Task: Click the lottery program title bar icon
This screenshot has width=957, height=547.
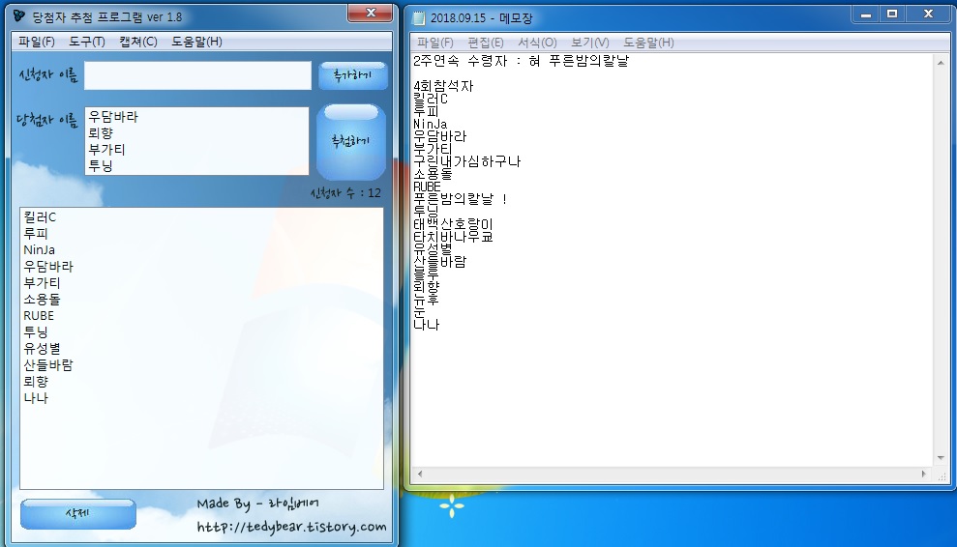Action: pyautogui.click(x=20, y=17)
